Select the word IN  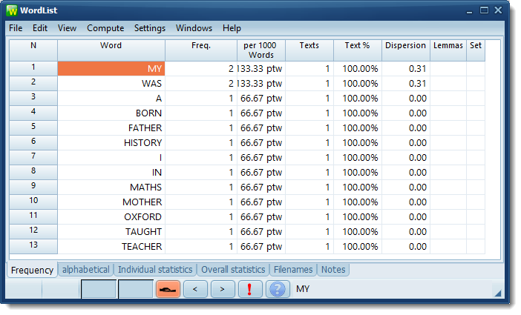[111, 173]
